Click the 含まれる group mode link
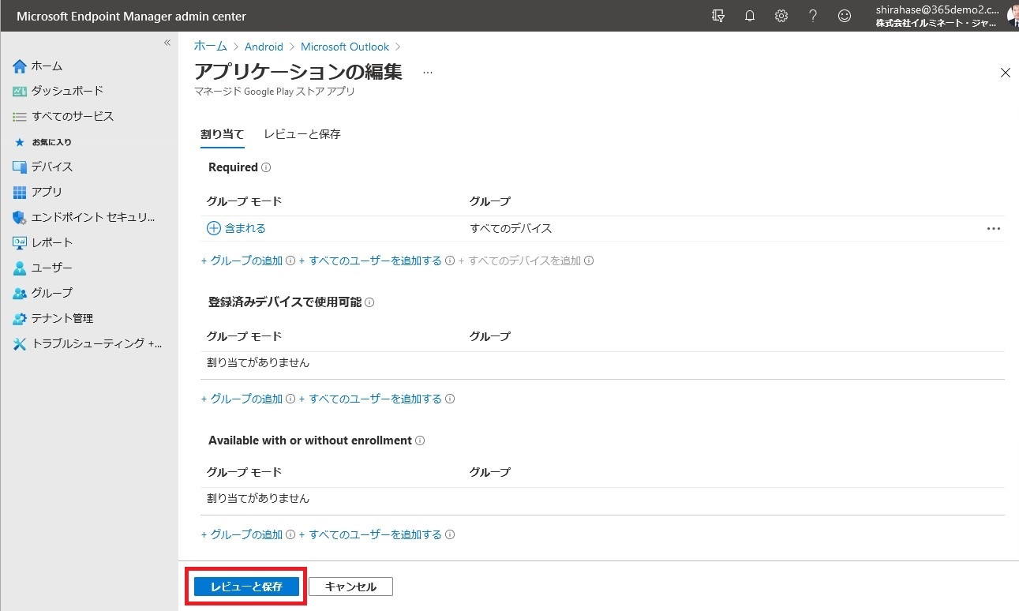Screen dimensions: 1019x611 [245, 229]
